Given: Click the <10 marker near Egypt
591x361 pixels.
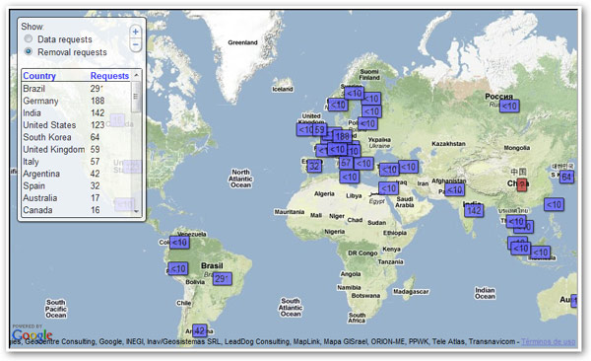Looking at the screenshot, I should 389,188.
